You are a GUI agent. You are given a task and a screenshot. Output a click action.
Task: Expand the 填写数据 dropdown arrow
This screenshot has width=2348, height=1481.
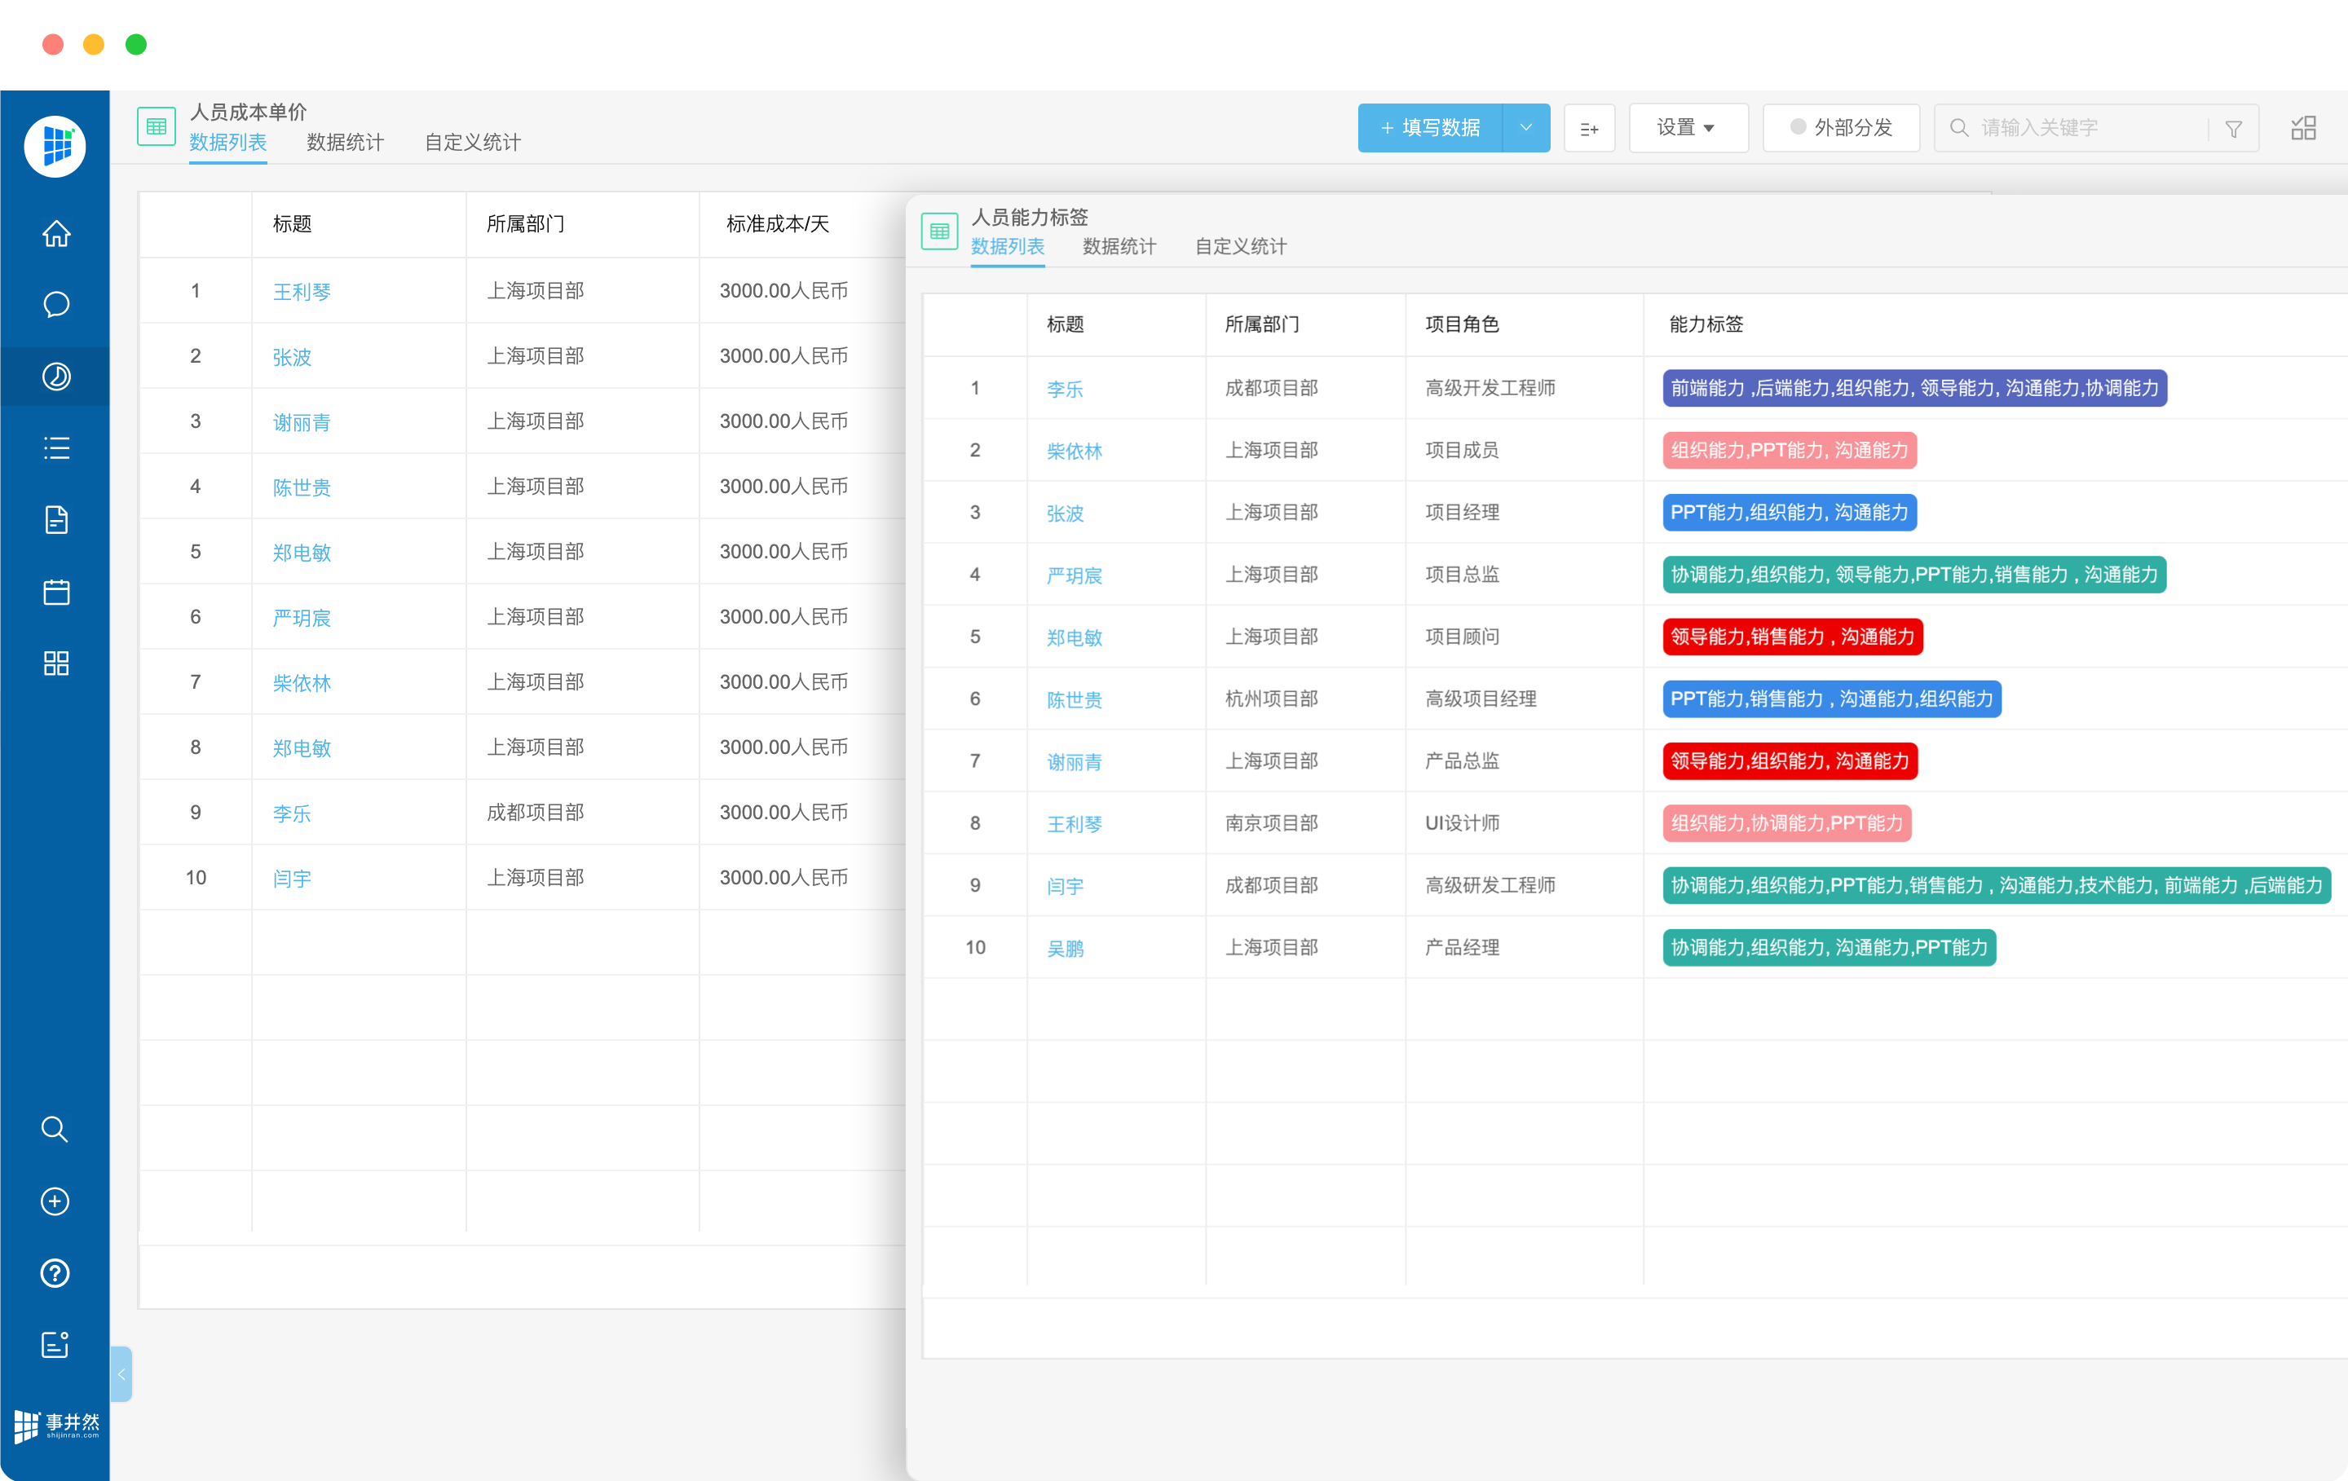(1526, 128)
